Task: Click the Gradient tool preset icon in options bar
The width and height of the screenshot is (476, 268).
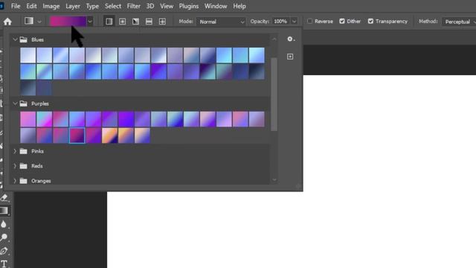Action: point(29,21)
